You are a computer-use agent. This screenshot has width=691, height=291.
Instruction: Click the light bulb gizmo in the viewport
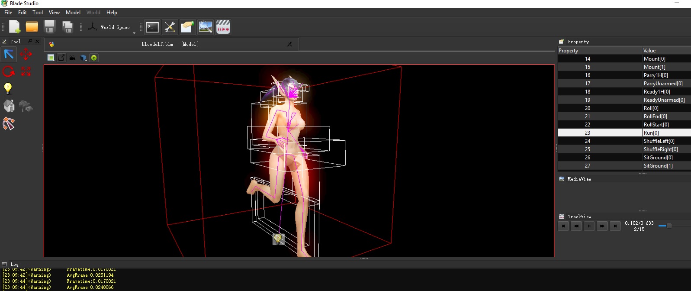point(278,239)
